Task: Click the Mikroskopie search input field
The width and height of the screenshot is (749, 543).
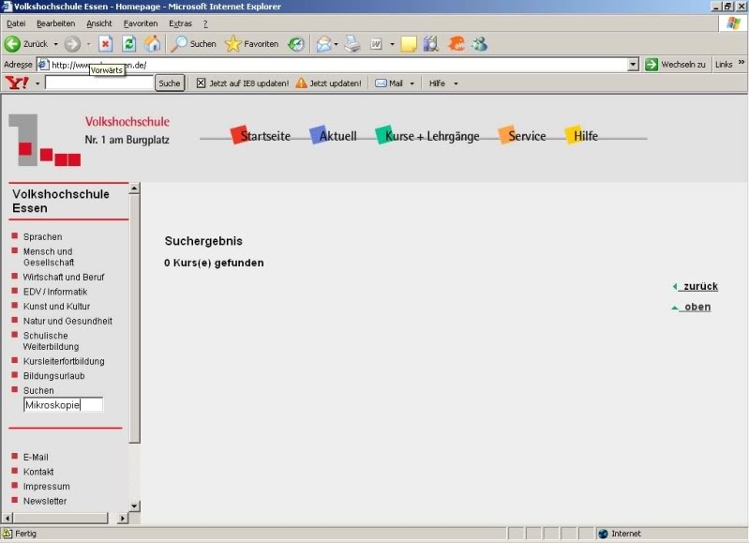Action: [63, 405]
